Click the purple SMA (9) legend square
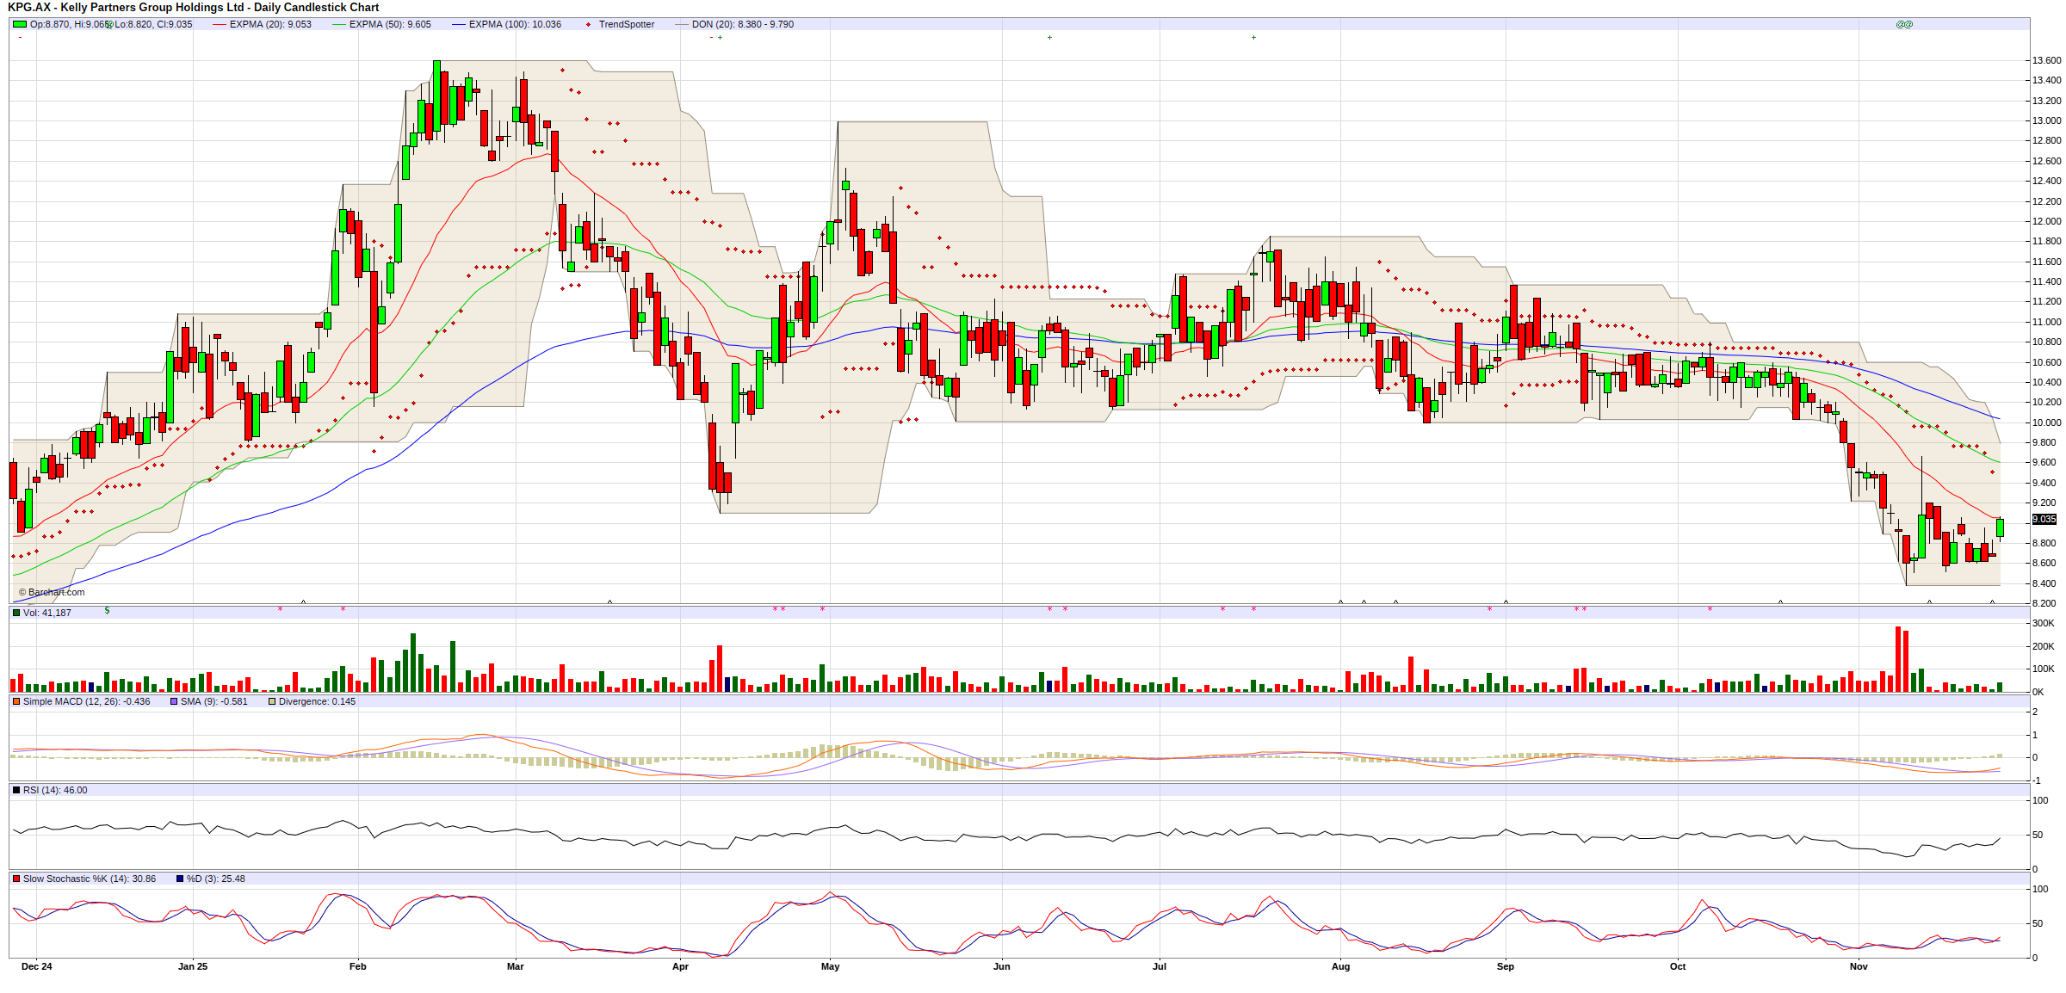 [174, 701]
